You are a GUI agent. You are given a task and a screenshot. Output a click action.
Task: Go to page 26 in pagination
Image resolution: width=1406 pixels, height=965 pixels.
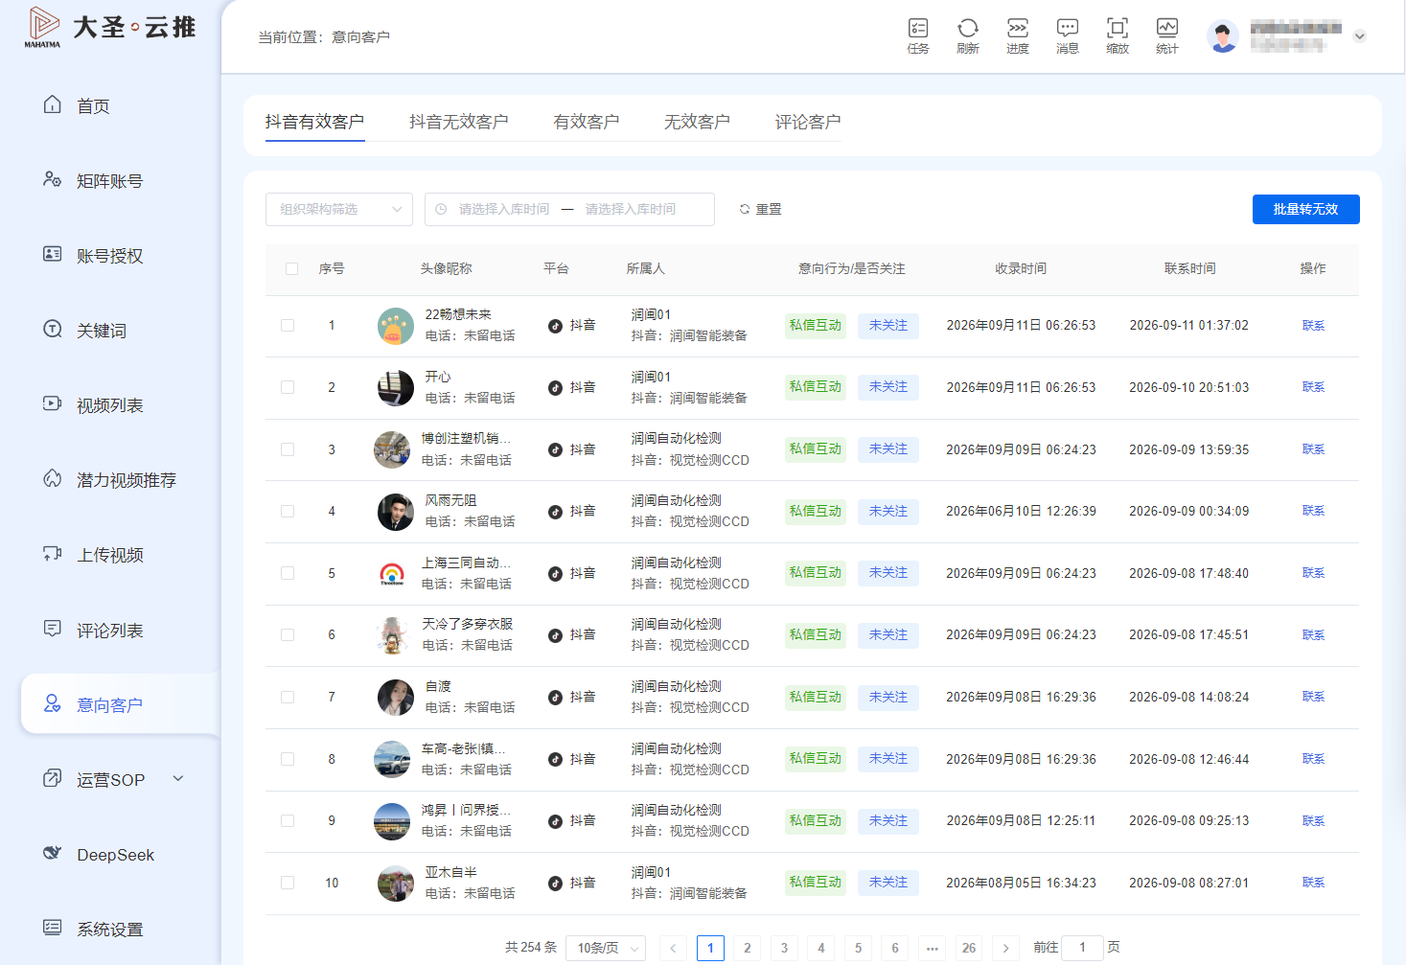pos(969,948)
